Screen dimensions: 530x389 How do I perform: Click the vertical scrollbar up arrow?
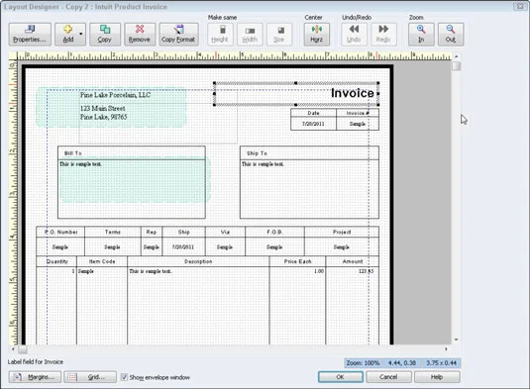pyautogui.click(x=457, y=56)
